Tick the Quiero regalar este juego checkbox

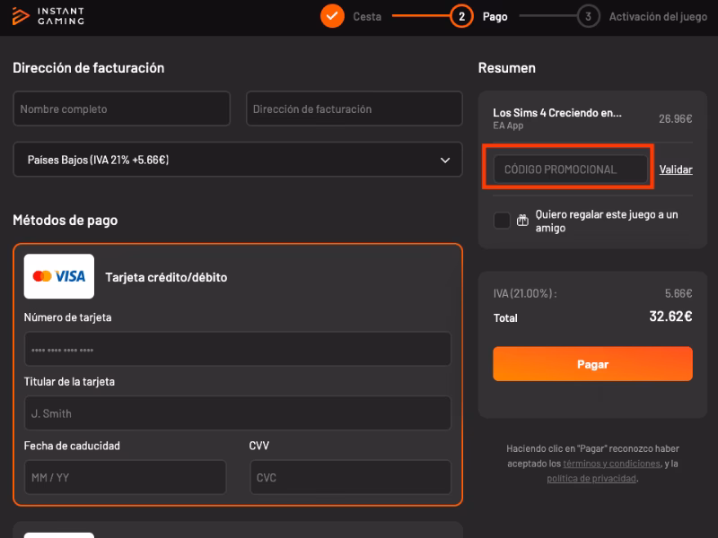click(x=502, y=221)
